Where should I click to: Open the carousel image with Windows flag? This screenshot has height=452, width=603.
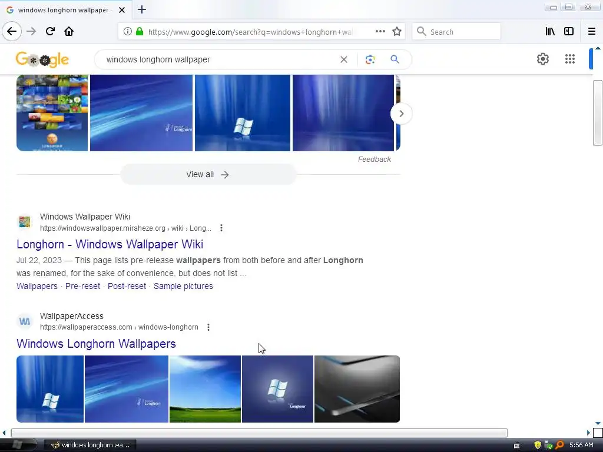[243, 113]
